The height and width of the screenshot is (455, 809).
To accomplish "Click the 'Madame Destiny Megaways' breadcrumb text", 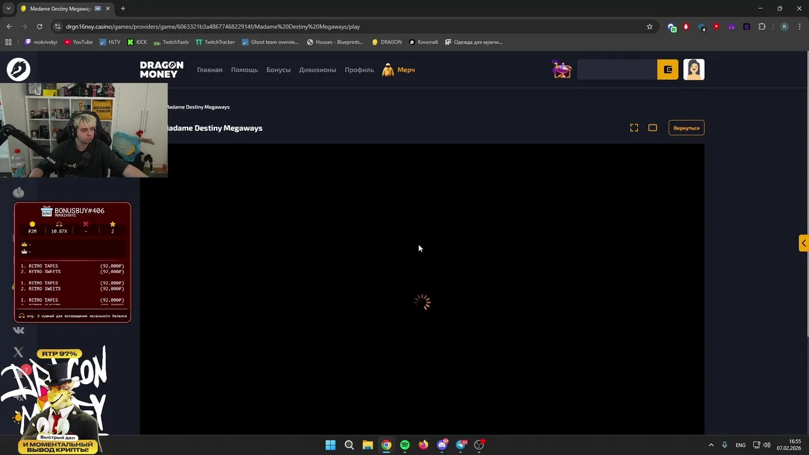I will coord(198,107).
